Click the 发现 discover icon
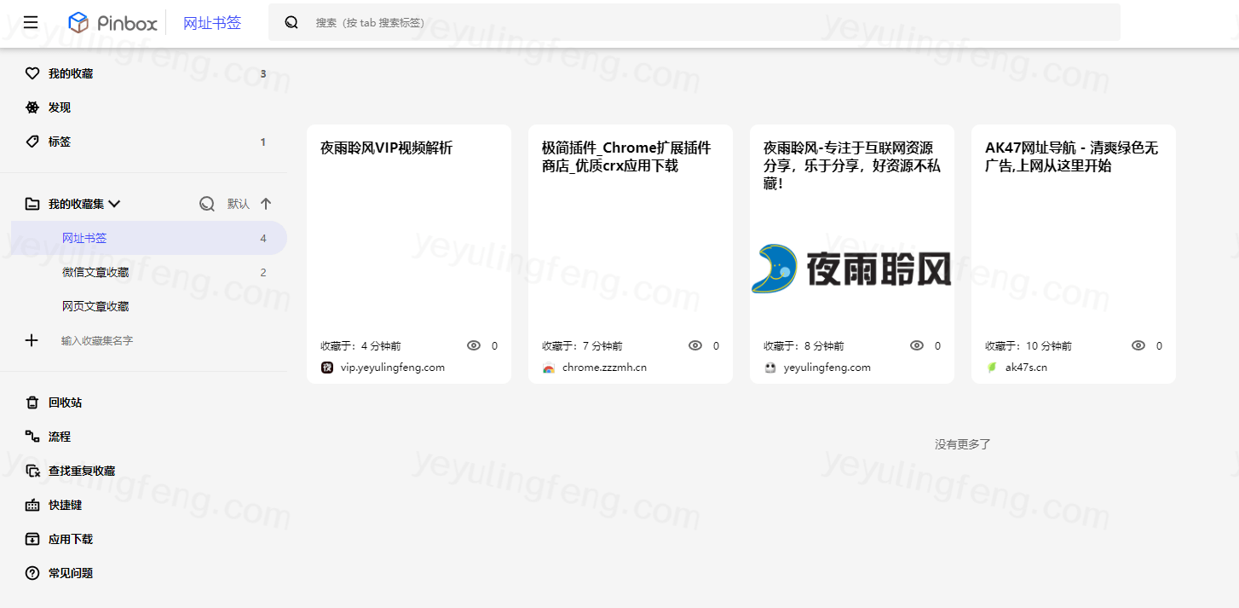The width and height of the screenshot is (1239, 608). click(32, 107)
